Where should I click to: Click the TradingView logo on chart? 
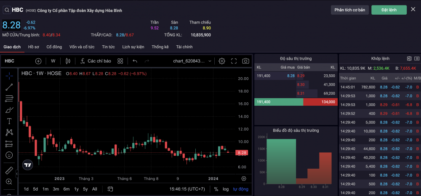coord(27,165)
